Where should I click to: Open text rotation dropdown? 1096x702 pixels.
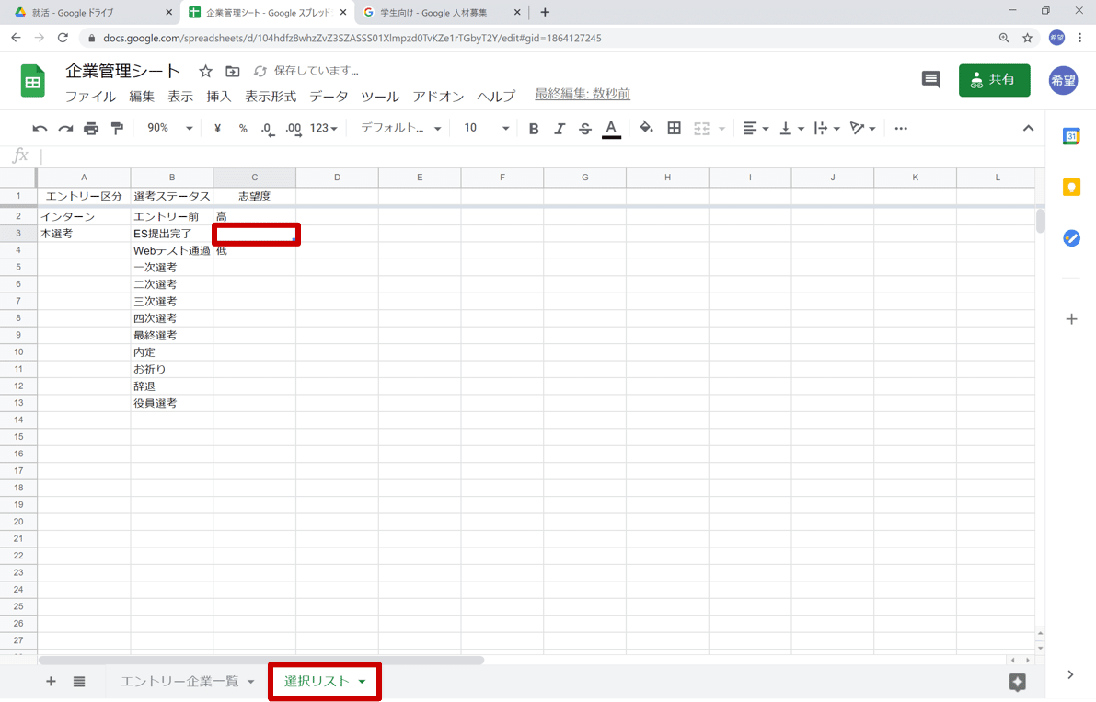point(862,129)
